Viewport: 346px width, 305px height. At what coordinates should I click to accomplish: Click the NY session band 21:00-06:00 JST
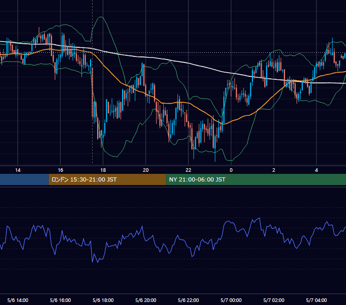tap(256, 179)
